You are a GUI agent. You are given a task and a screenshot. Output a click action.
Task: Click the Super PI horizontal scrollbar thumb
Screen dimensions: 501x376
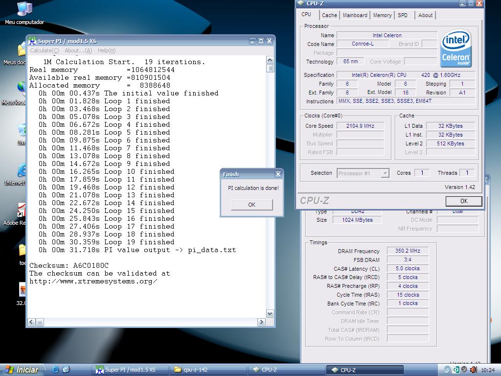(x=40, y=322)
